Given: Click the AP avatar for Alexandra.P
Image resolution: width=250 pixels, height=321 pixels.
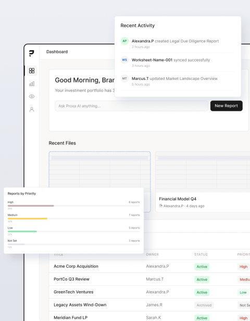Looking at the screenshot, I should [124, 41].
